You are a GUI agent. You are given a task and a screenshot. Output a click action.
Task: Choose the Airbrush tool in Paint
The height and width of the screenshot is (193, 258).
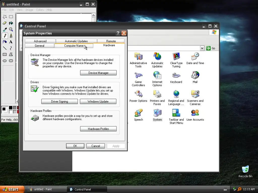point(5,42)
